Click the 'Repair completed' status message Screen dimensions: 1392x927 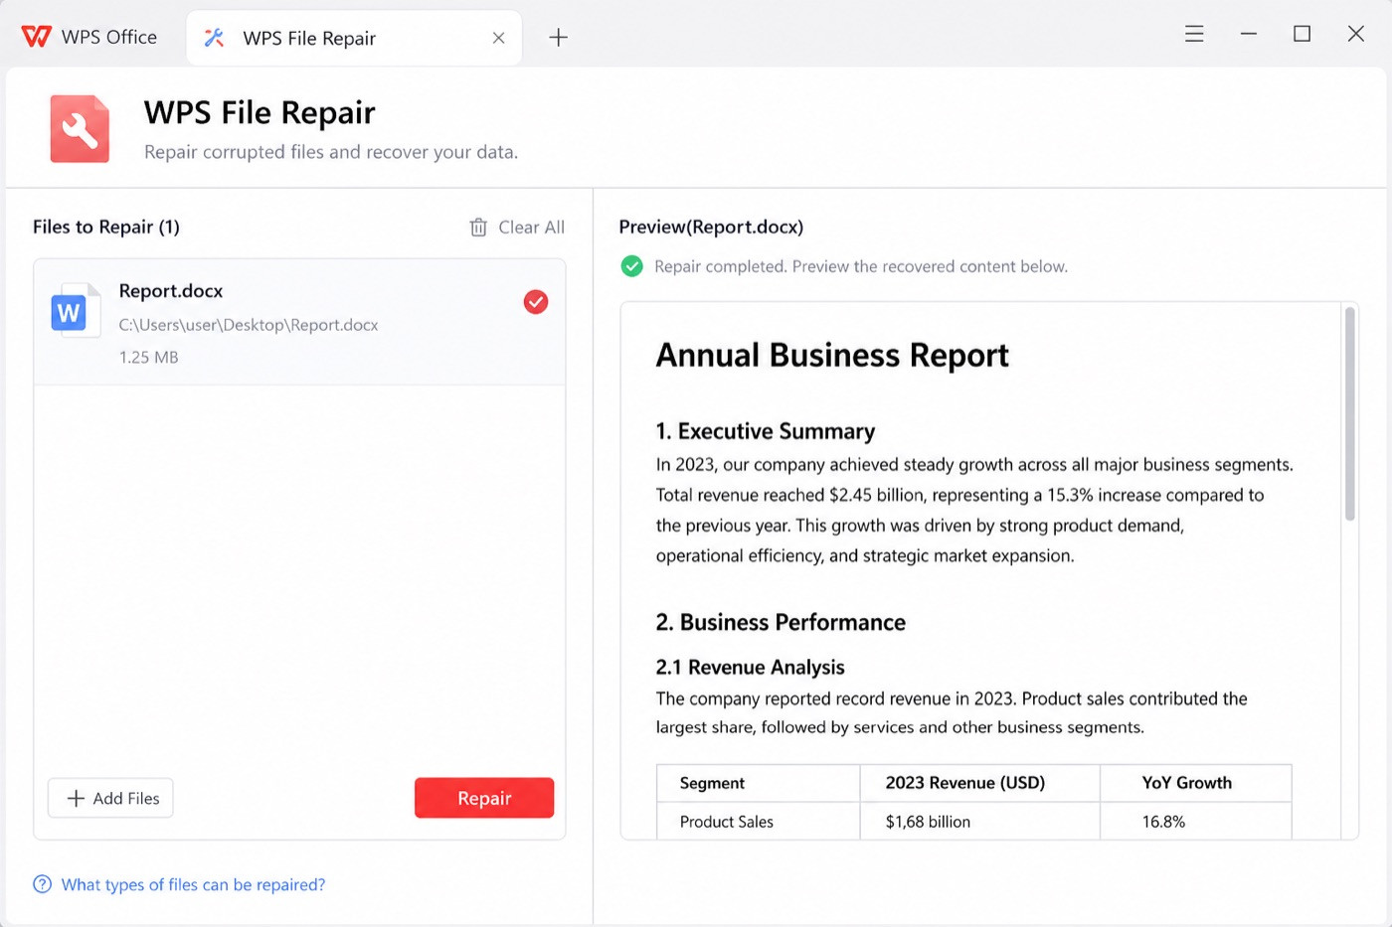click(861, 266)
